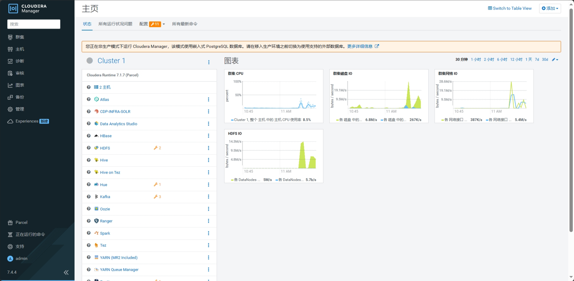Switch to the 所有最新命令 tab
Viewport: 574px width, 281px height.
185,24
